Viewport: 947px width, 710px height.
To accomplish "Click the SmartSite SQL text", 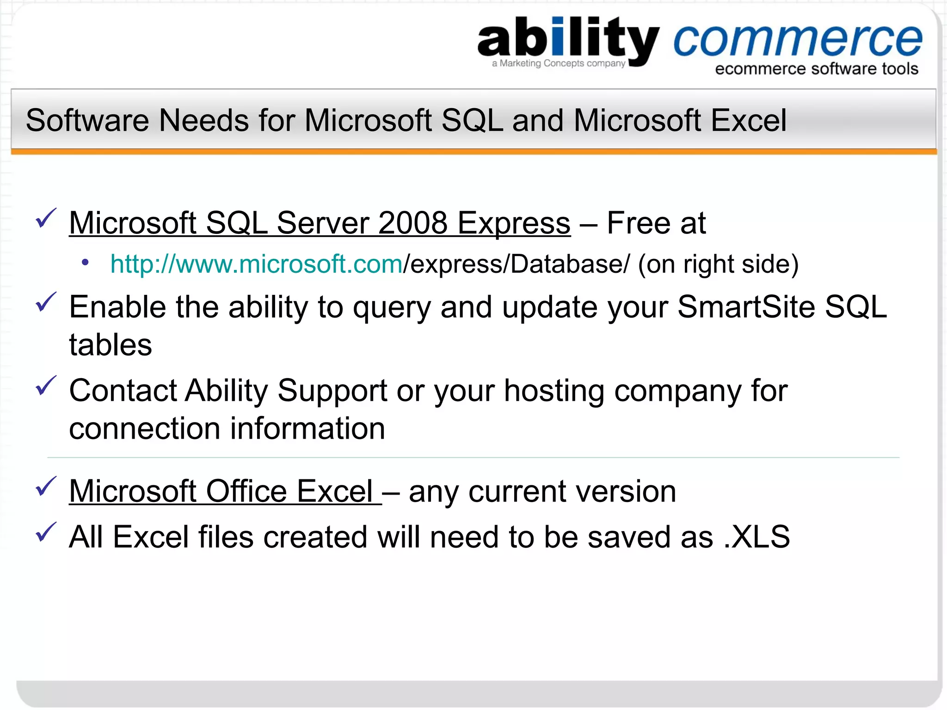I will click(x=781, y=307).
